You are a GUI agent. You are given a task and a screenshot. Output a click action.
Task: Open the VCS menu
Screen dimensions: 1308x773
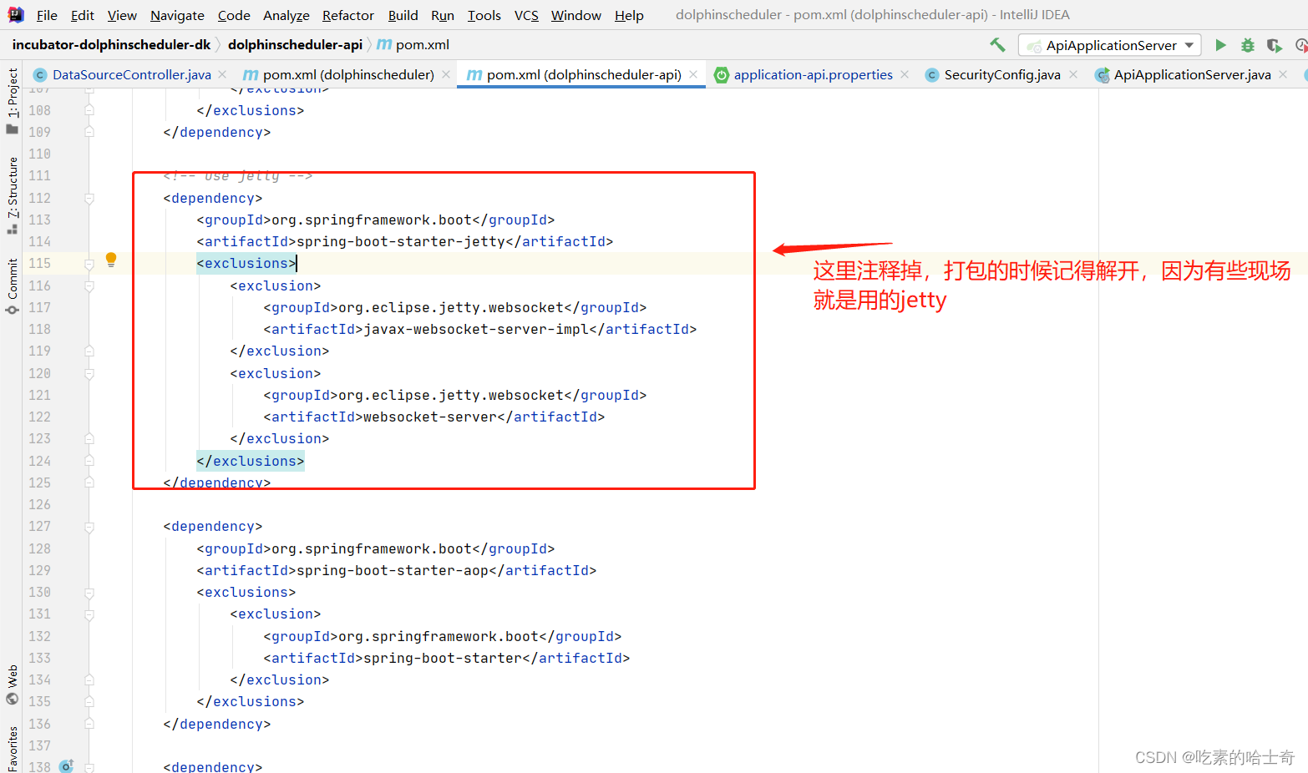coord(526,15)
